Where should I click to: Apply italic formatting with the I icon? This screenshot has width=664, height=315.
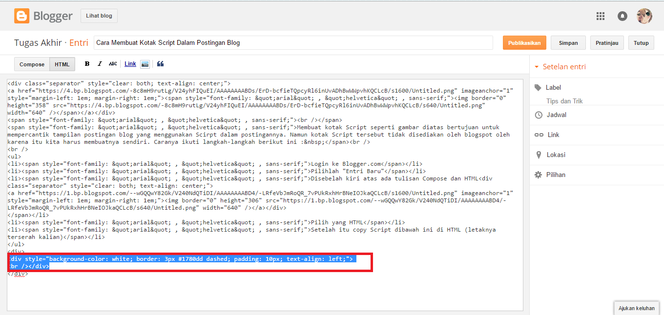pos(100,63)
